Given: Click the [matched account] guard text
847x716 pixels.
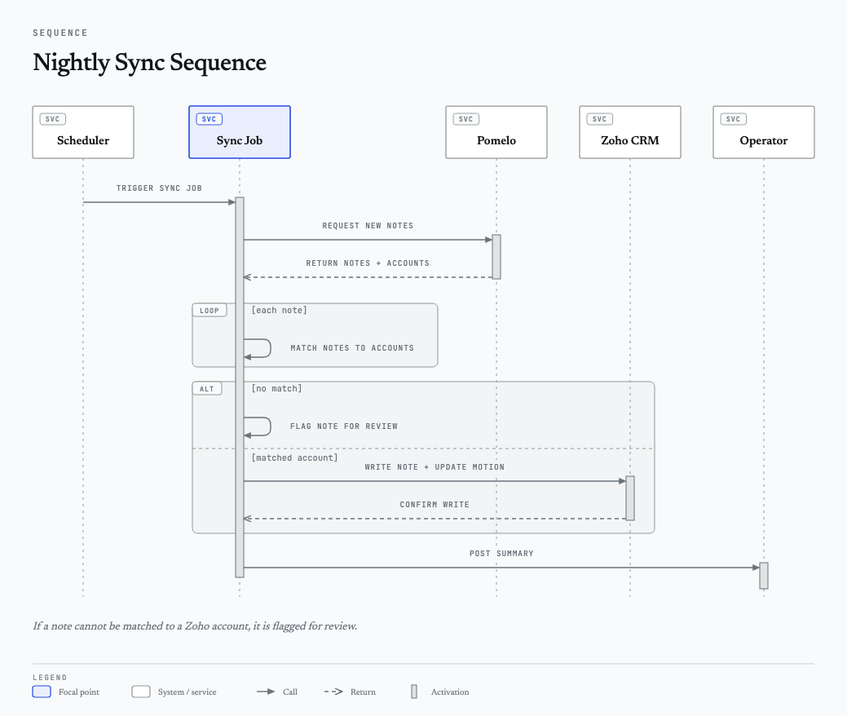Looking at the screenshot, I should pos(295,457).
